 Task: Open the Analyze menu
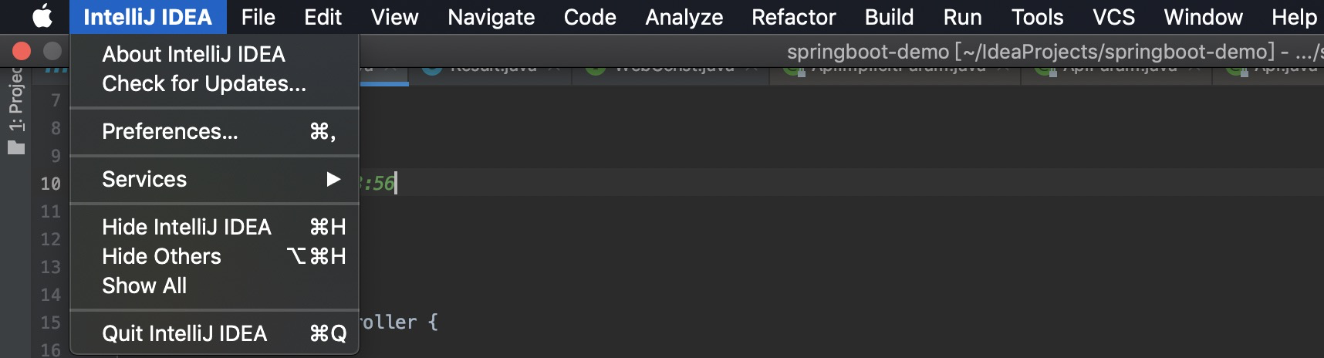(x=684, y=17)
